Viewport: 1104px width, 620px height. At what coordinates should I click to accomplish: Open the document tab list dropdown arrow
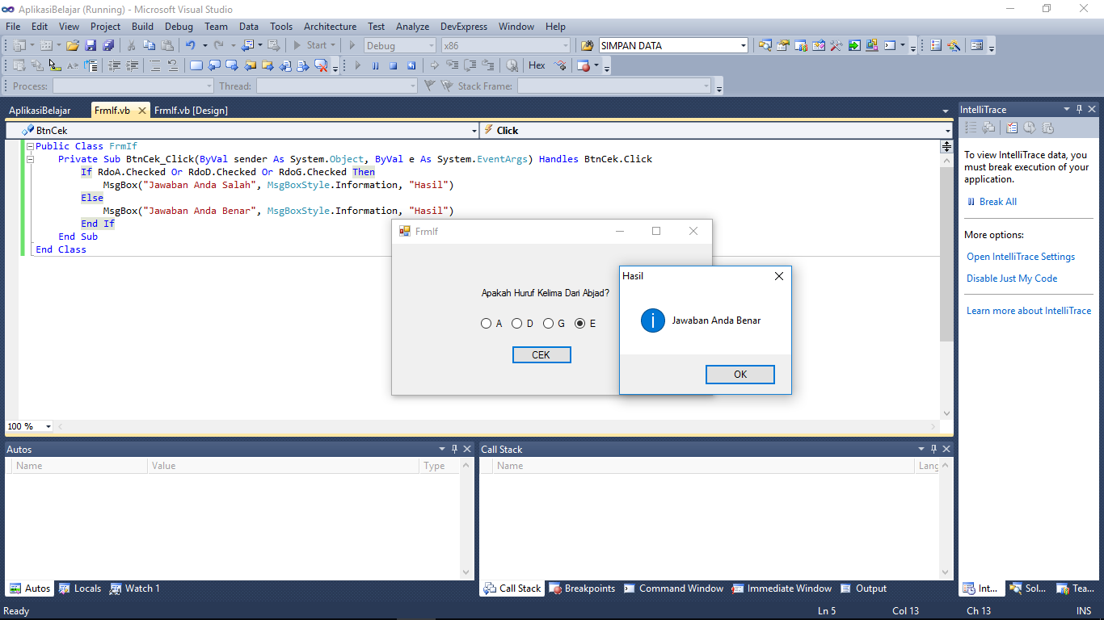coord(946,111)
